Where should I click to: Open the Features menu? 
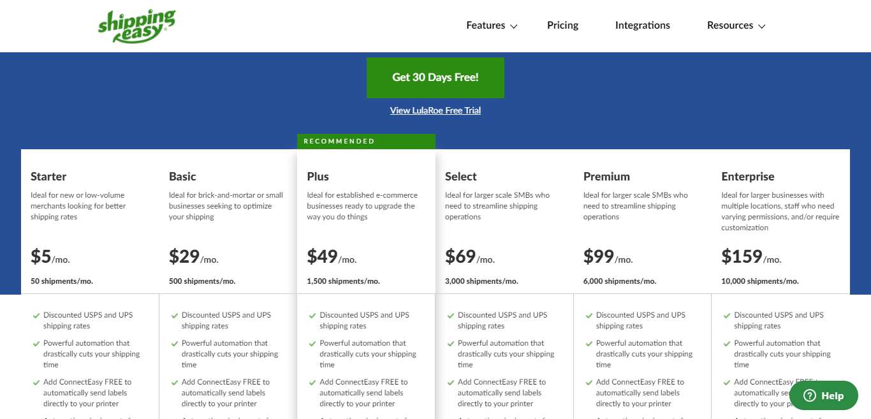point(486,26)
